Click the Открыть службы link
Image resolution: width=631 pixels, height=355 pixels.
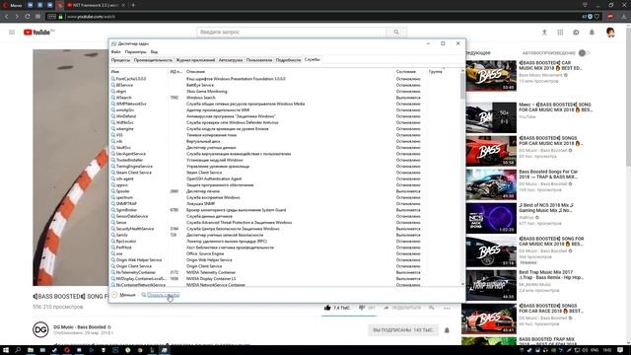tap(163, 295)
